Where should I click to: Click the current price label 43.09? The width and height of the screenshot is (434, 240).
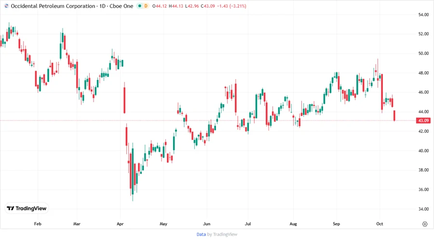coord(423,120)
